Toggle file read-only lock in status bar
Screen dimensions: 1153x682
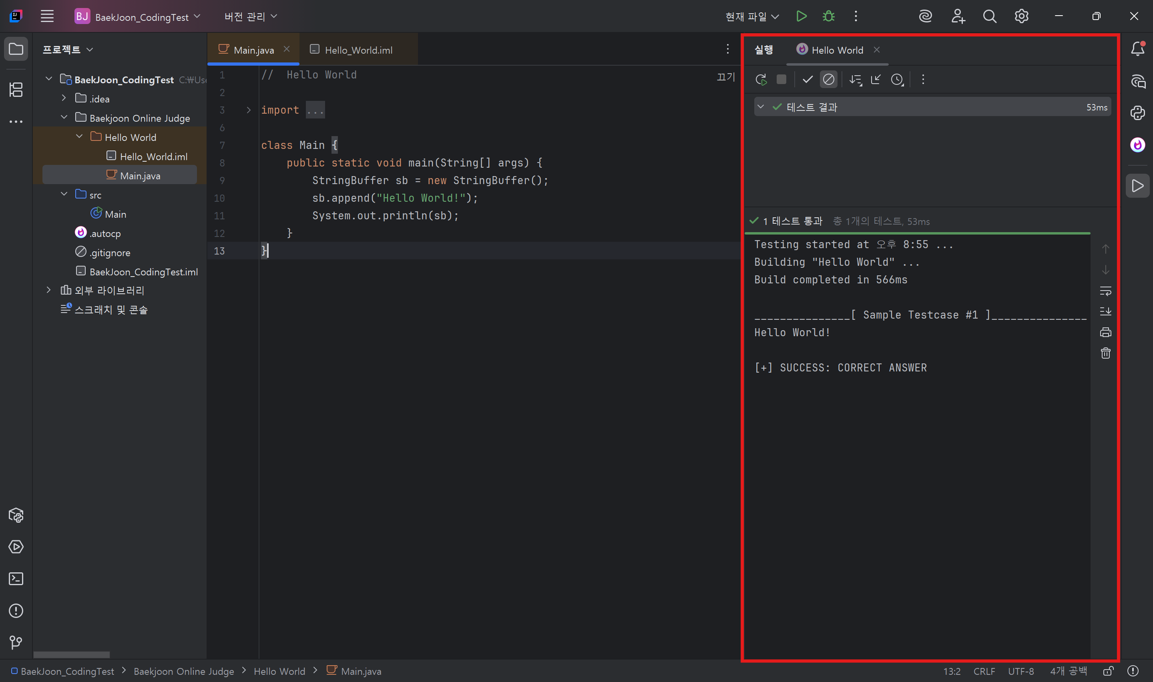pyautogui.click(x=1108, y=671)
